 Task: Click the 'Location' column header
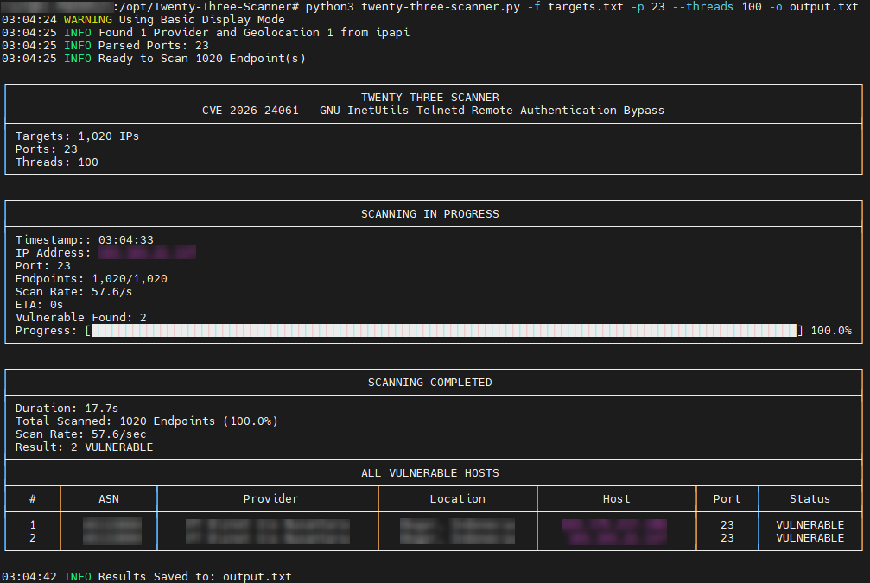click(x=458, y=498)
